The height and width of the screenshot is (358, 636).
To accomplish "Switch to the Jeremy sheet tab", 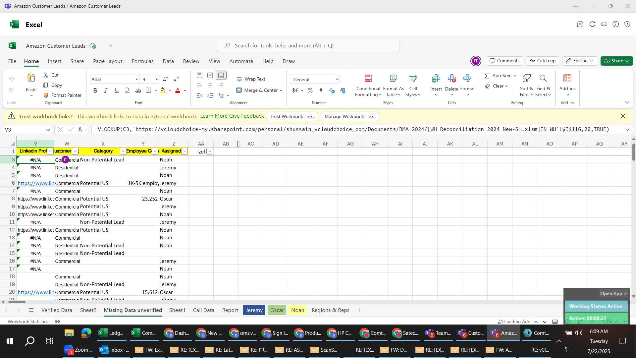I will click(254, 310).
